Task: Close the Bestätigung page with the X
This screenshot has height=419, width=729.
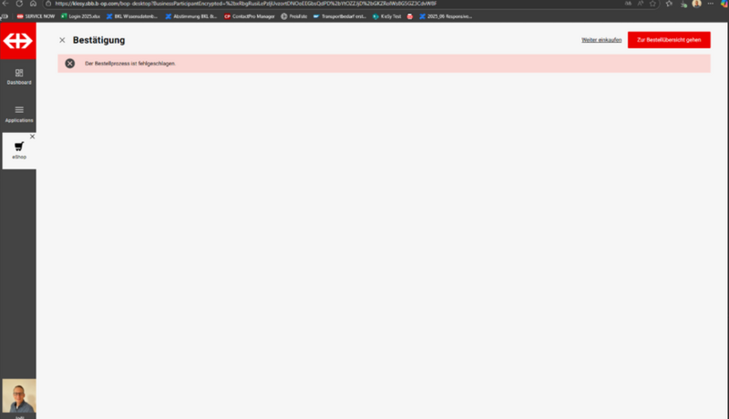Action: pos(62,40)
